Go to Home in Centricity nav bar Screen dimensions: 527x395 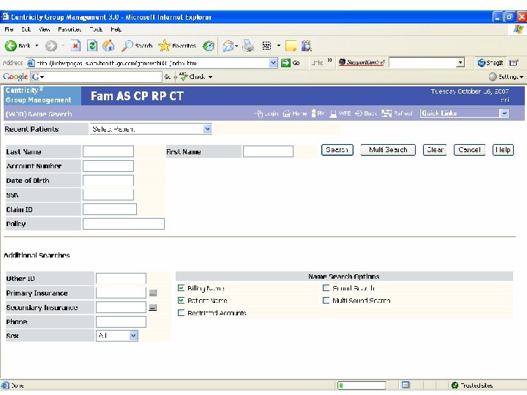click(295, 113)
